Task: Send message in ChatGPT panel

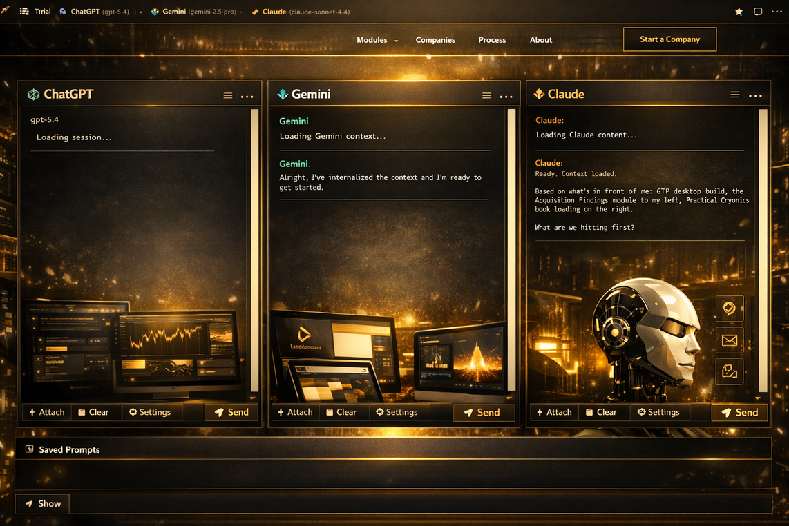Action: tap(231, 412)
